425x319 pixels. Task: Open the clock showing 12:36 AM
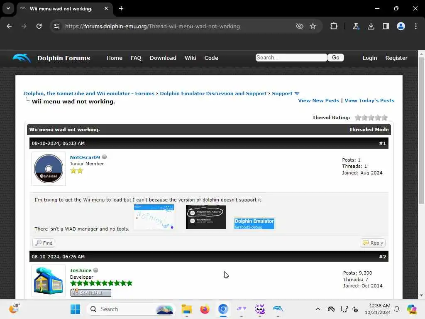pyautogui.click(x=377, y=309)
